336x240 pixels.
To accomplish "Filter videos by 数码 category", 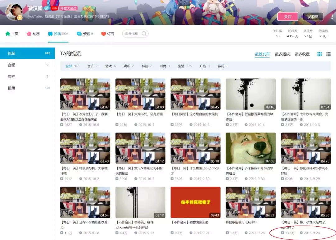I will coord(221,66).
